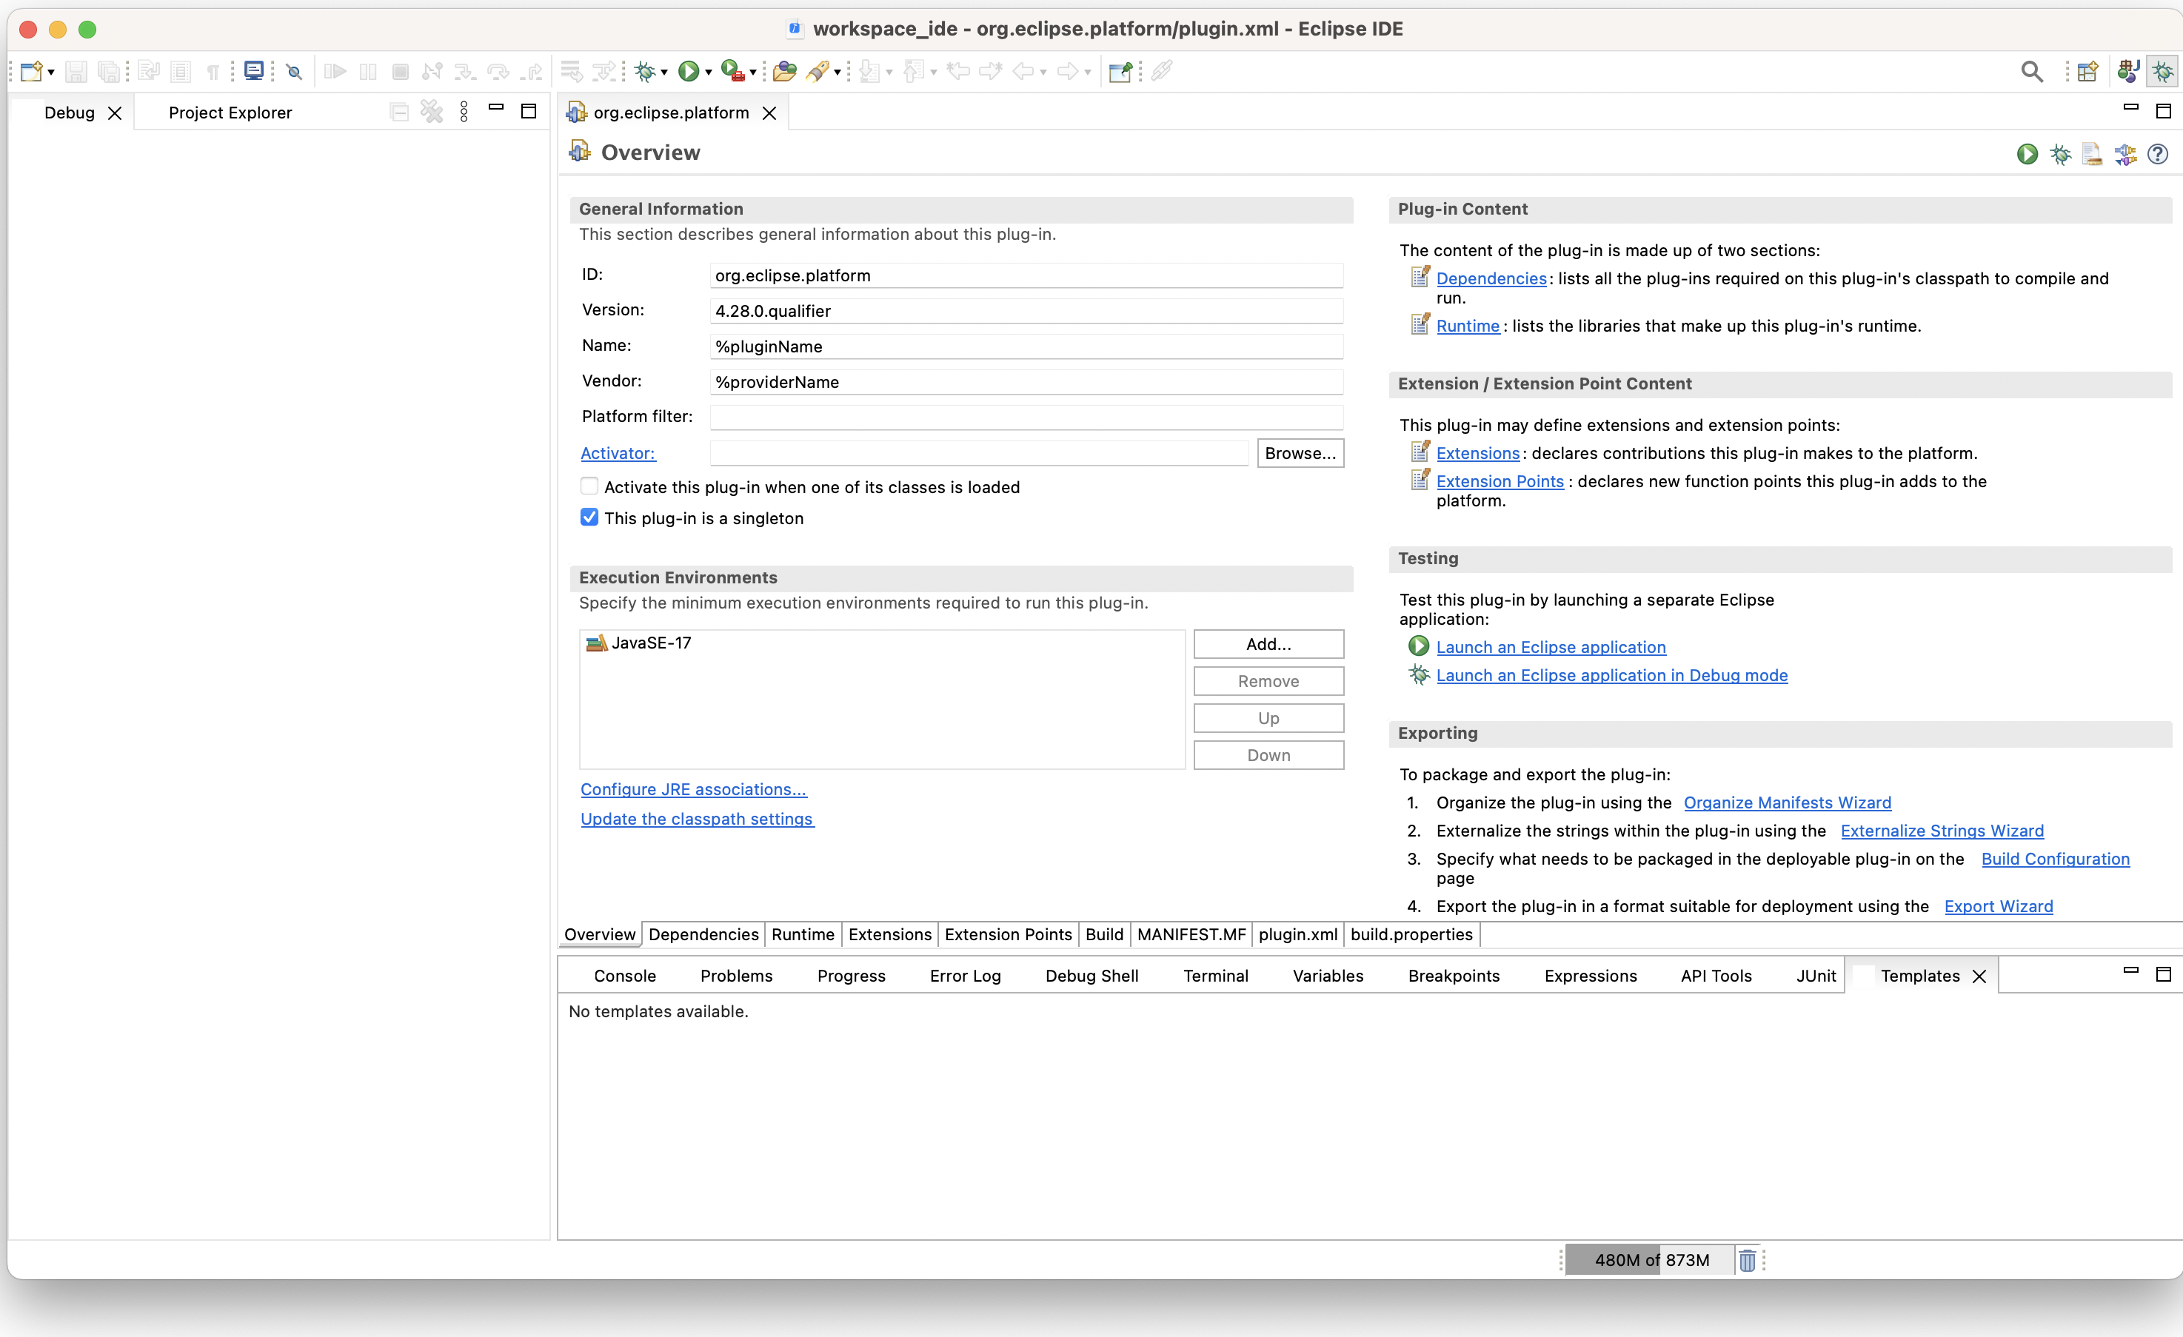2183x1337 pixels.
Task: Enable activating plug-in when a class is loaded
Action: click(x=589, y=486)
